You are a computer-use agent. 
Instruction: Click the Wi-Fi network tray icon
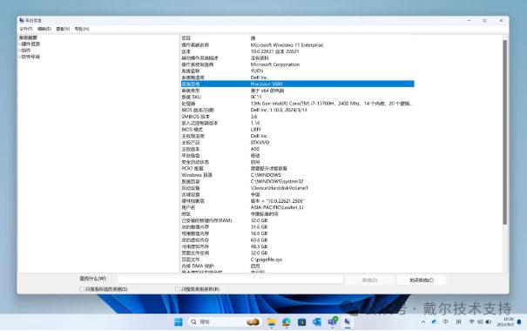(471, 321)
